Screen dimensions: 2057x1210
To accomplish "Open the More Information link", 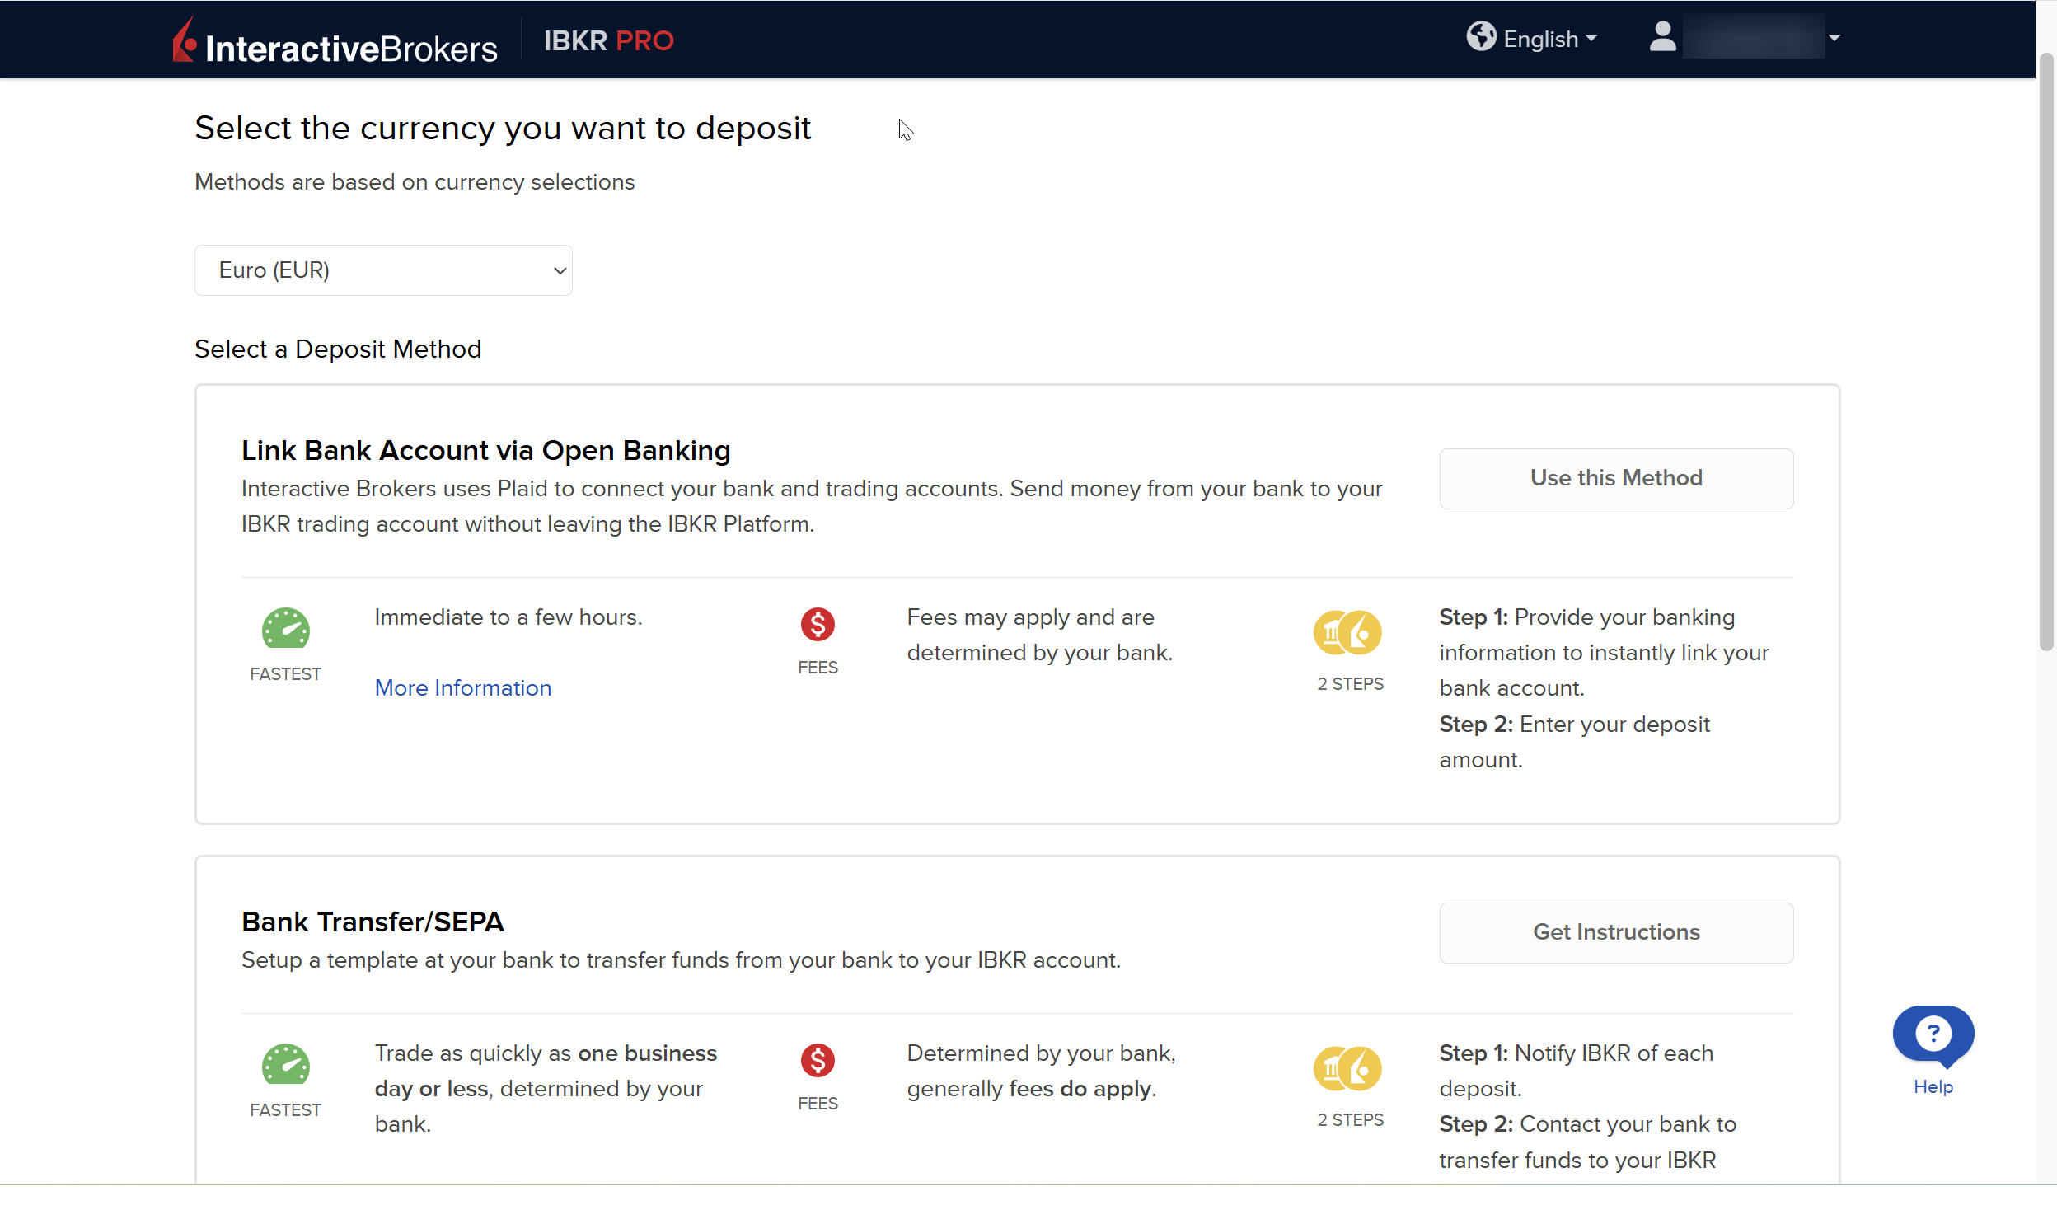I will [463, 687].
